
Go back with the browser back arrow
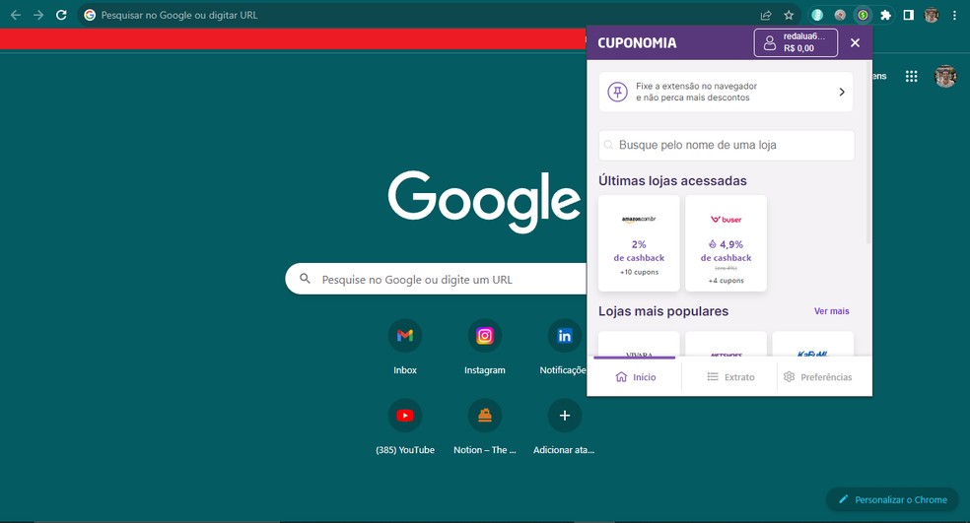(x=16, y=15)
